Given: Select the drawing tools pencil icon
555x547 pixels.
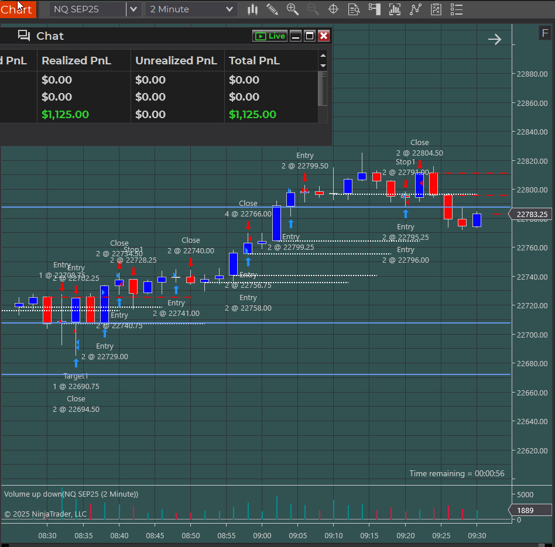Looking at the screenshot, I should (272, 9).
